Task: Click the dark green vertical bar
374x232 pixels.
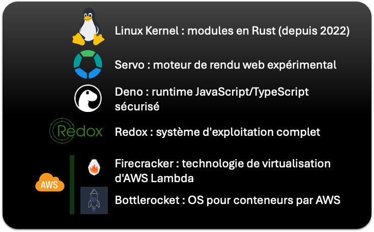Action: [72, 185]
